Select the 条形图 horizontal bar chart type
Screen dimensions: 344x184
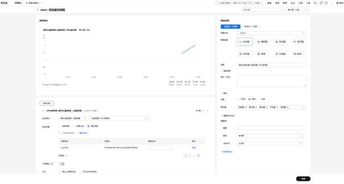click(x=299, y=42)
